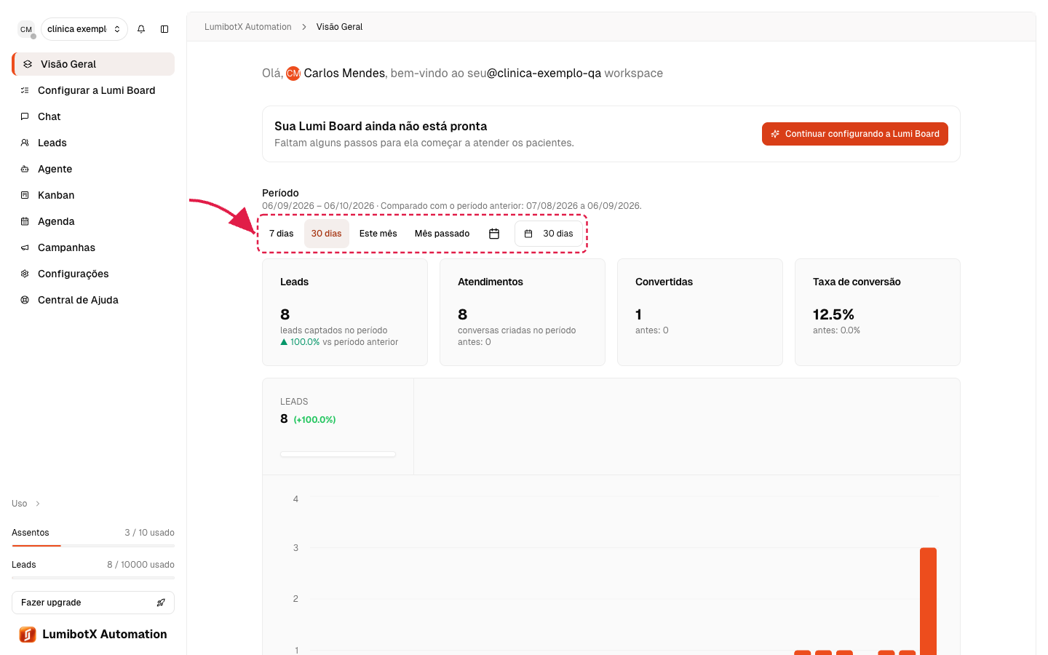This screenshot has height=655, width=1048.
Task: Click the "3 / 10 usado" text
Action: tap(149, 533)
